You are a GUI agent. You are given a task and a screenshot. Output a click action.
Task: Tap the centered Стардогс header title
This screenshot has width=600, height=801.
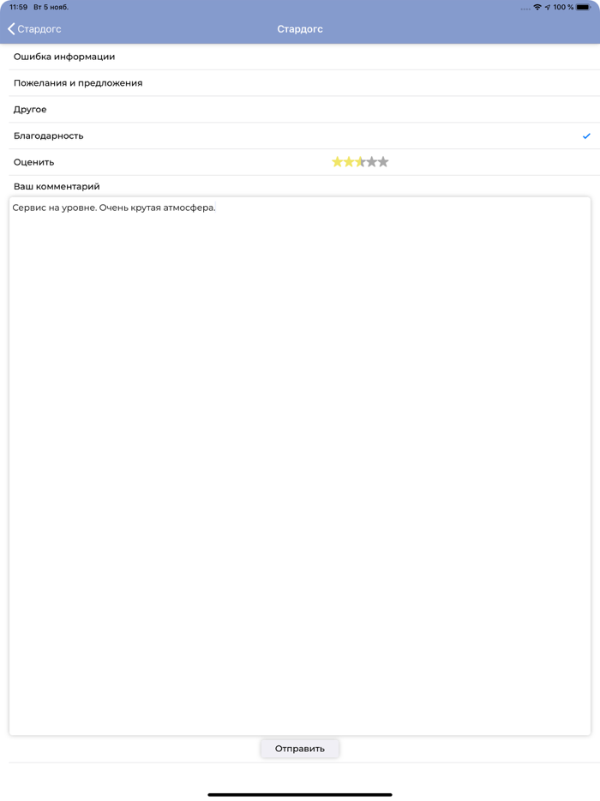pyautogui.click(x=300, y=29)
